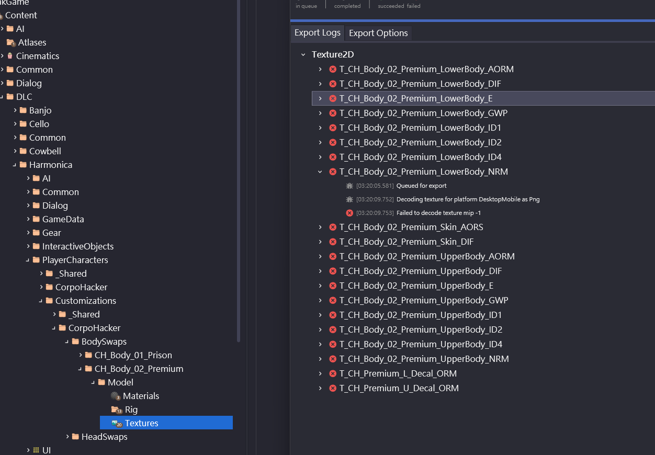The image size is (655, 455).
Task: Click the Rig folder icon
Action: [117, 409]
